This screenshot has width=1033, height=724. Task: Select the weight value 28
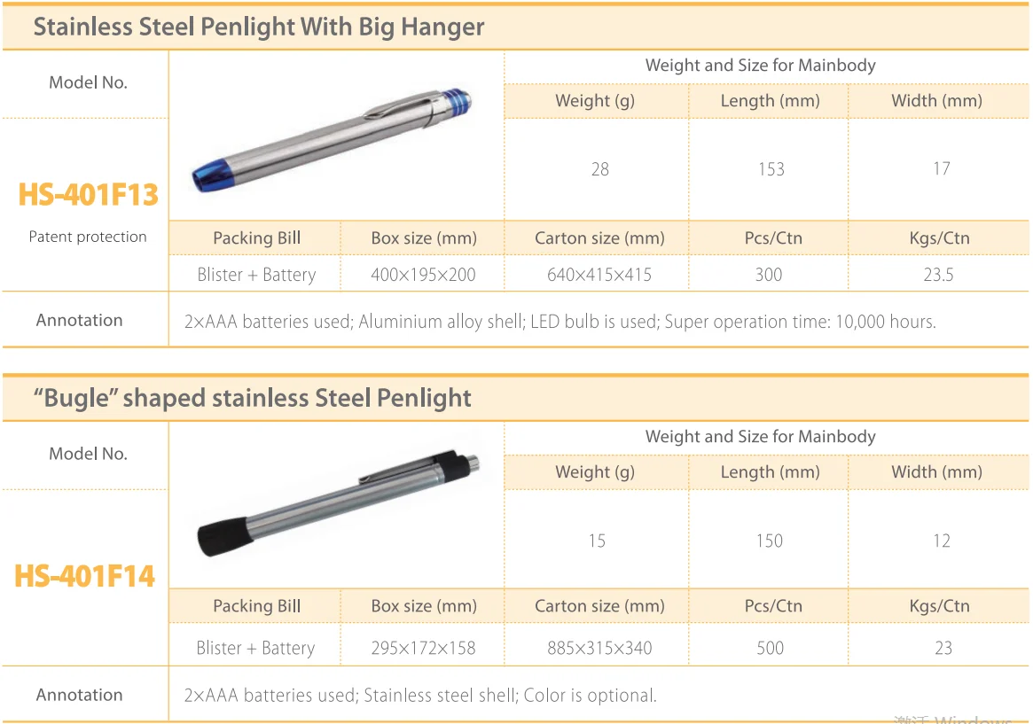pos(600,169)
